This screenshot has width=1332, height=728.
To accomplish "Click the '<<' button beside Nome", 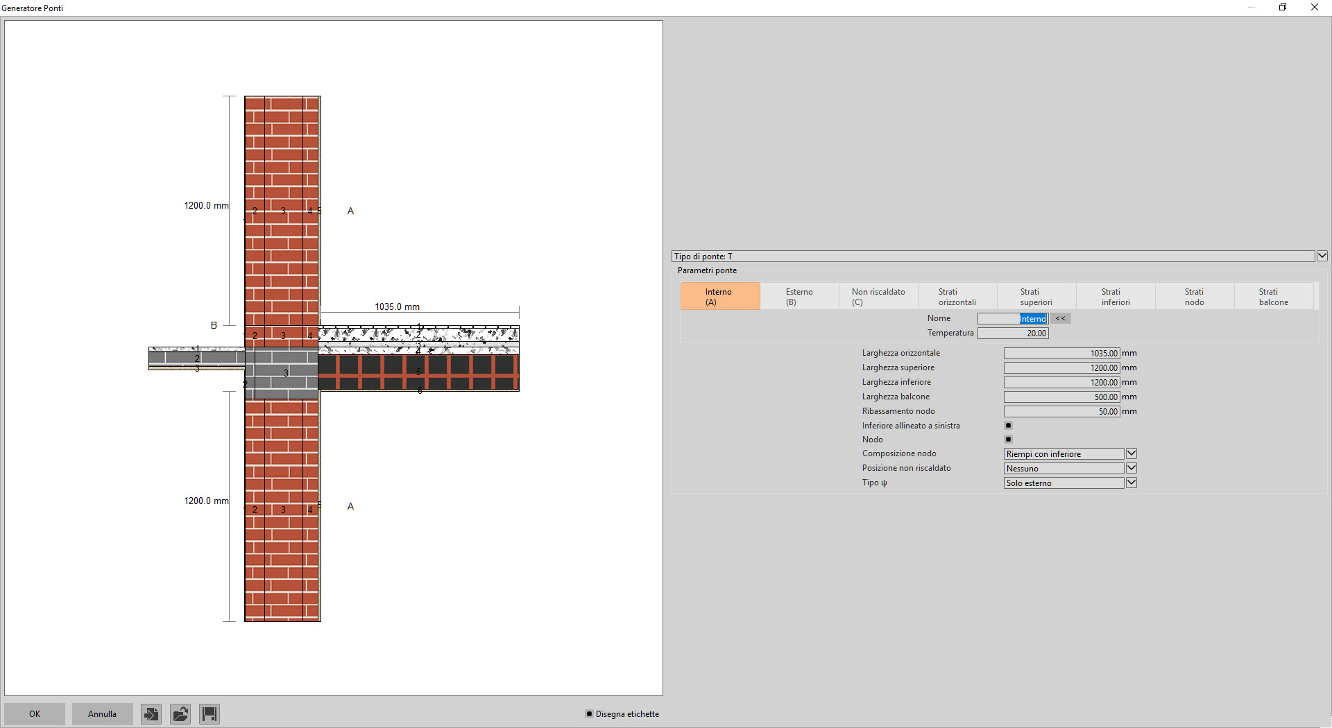I will [x=1060, y=318].
